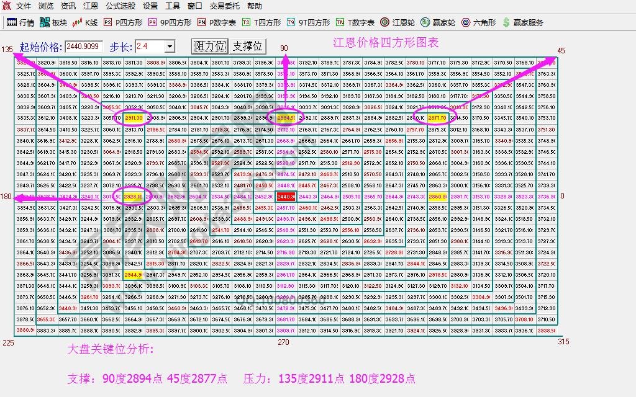Image resolution: width=636 pixels, height=397 pixels.
Task: Open 赢家服务 service icon
Action: point(522,22)
